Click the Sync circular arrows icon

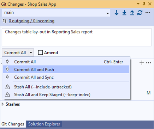[x=140, y=13]
